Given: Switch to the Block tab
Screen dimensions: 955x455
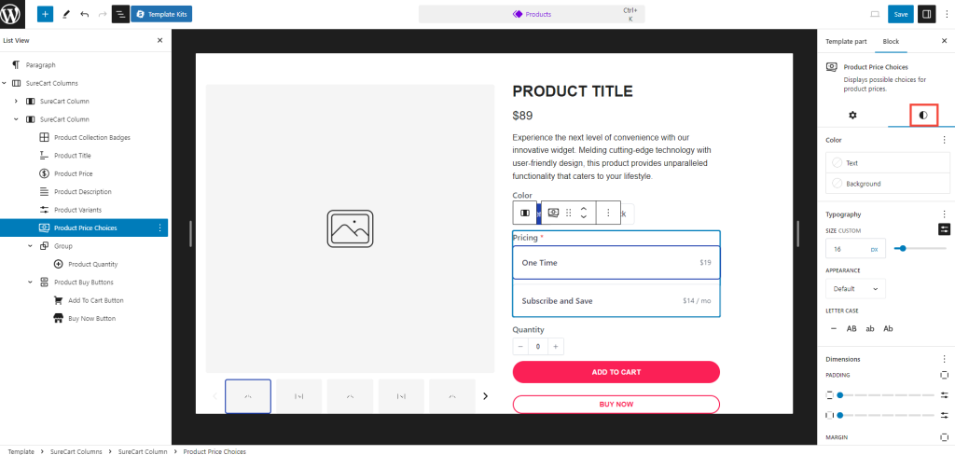Looking at the screenshot, I should click(891, 41).
